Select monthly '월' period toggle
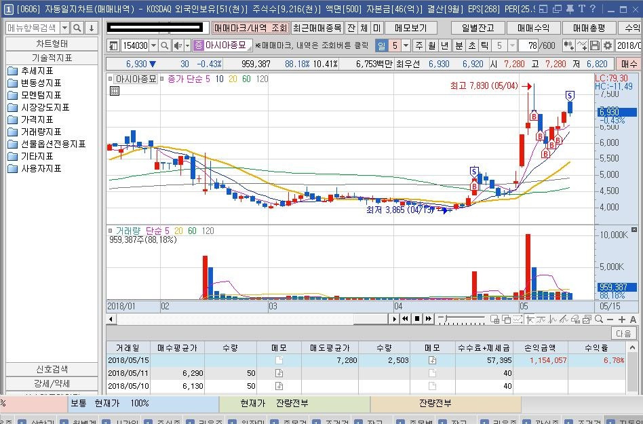Image resolution: width=643 pixels, height=424 pixels. (x=432, y=45)
